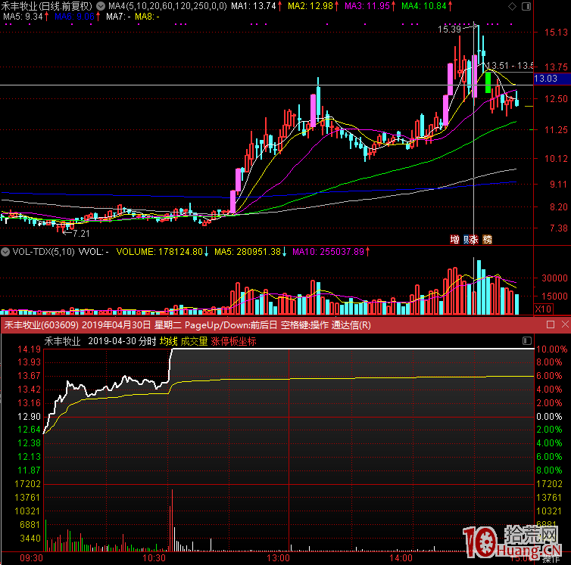The height and width of the screenshot is (565, 571).
Task: Open the indicator dropdown beside 禾丰牧业(日线.前复权)
Action: (101, 6)
